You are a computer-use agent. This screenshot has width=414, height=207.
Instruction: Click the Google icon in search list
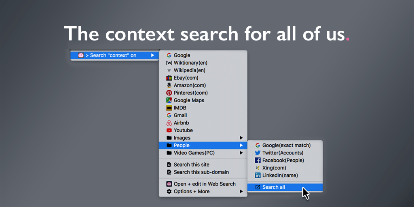[x=169, y=55]
